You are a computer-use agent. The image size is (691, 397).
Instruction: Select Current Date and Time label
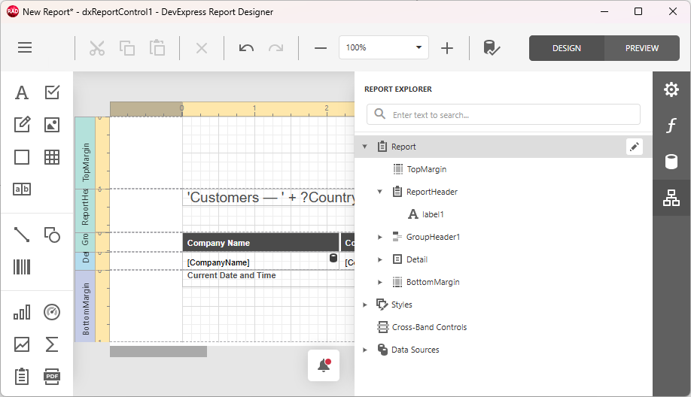[x=269, y=278]
